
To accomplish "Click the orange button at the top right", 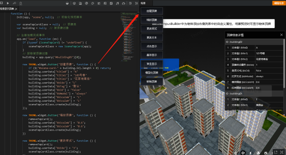I will click(x=279, y=3).
